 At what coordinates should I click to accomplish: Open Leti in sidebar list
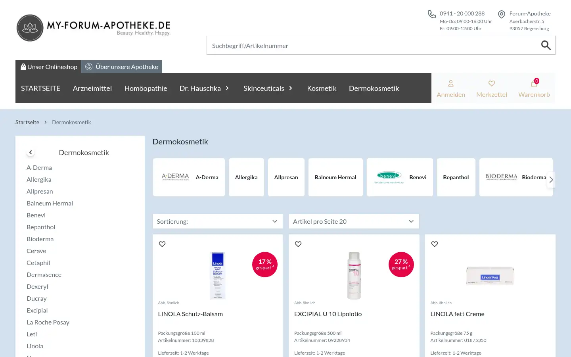(32, 334)
